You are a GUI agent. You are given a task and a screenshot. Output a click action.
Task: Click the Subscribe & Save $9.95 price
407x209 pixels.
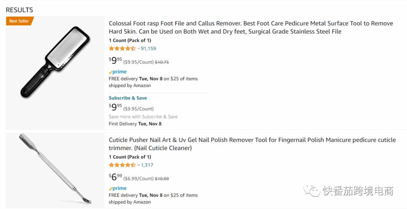(x=116, y=107)
